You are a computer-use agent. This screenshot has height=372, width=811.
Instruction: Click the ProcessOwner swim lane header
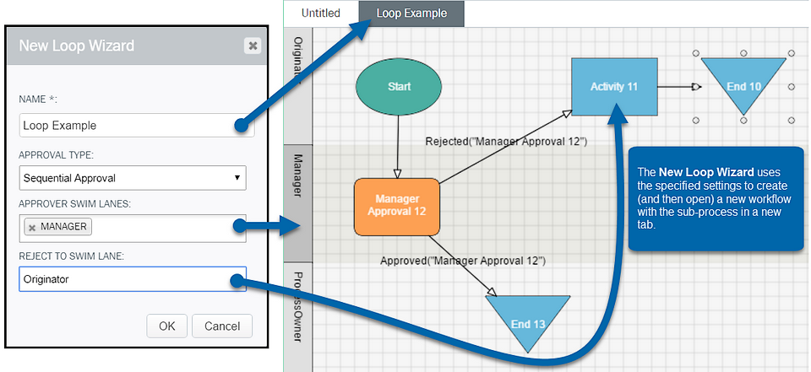tap(298, 317)
